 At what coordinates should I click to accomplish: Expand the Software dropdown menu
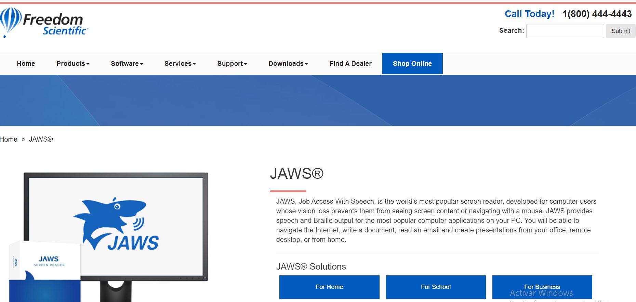pos(127,63)
